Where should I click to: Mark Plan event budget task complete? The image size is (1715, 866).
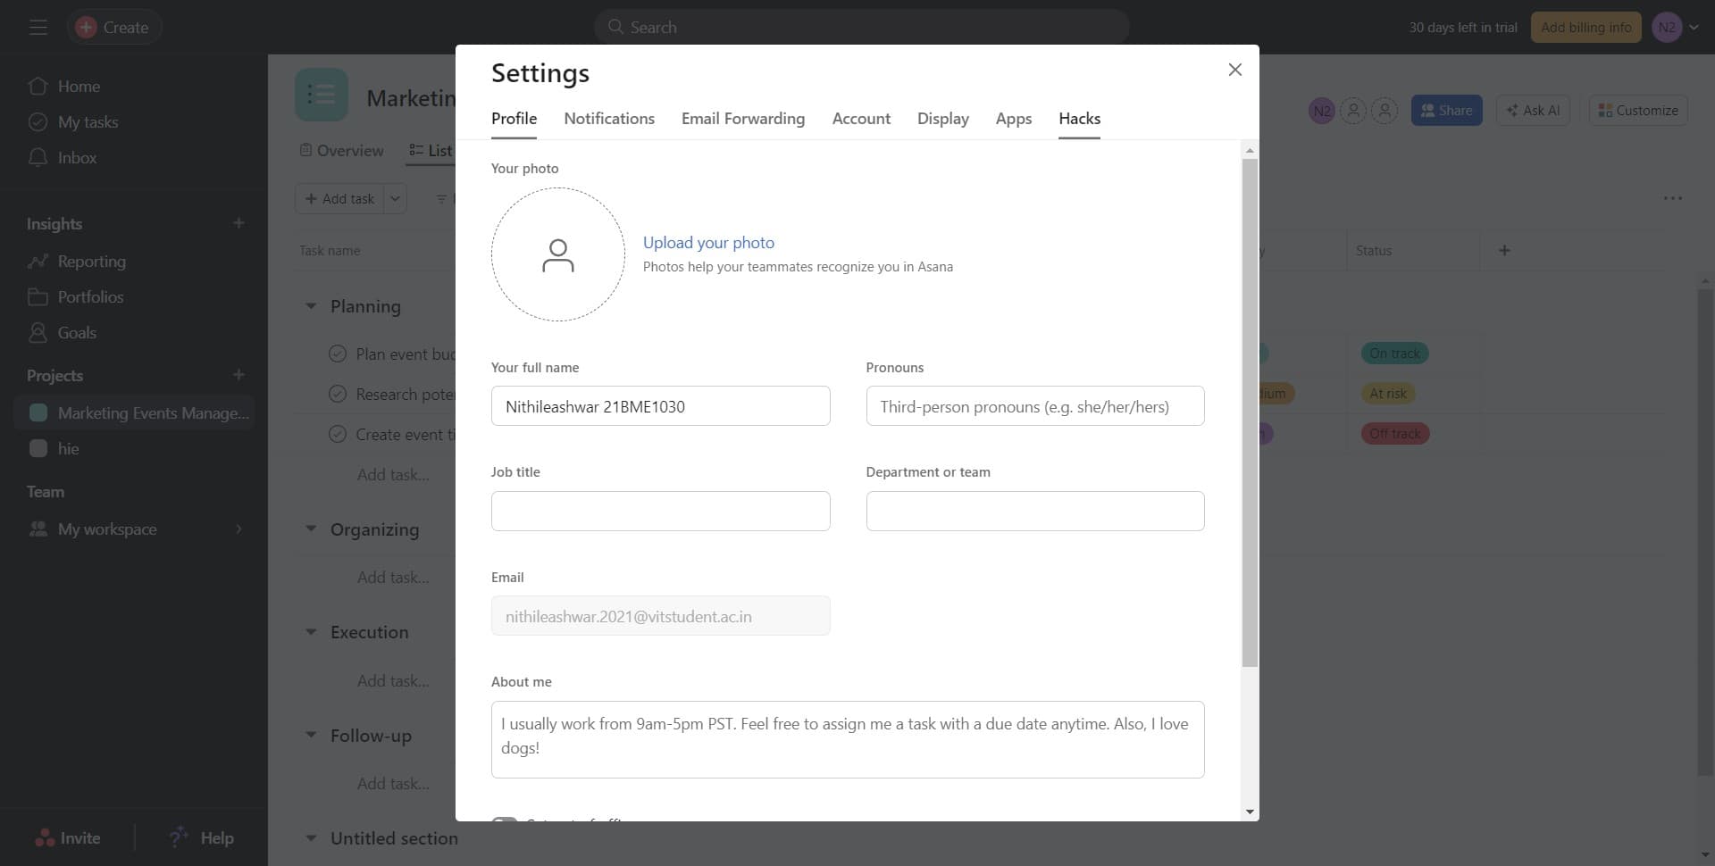point(338,354)
